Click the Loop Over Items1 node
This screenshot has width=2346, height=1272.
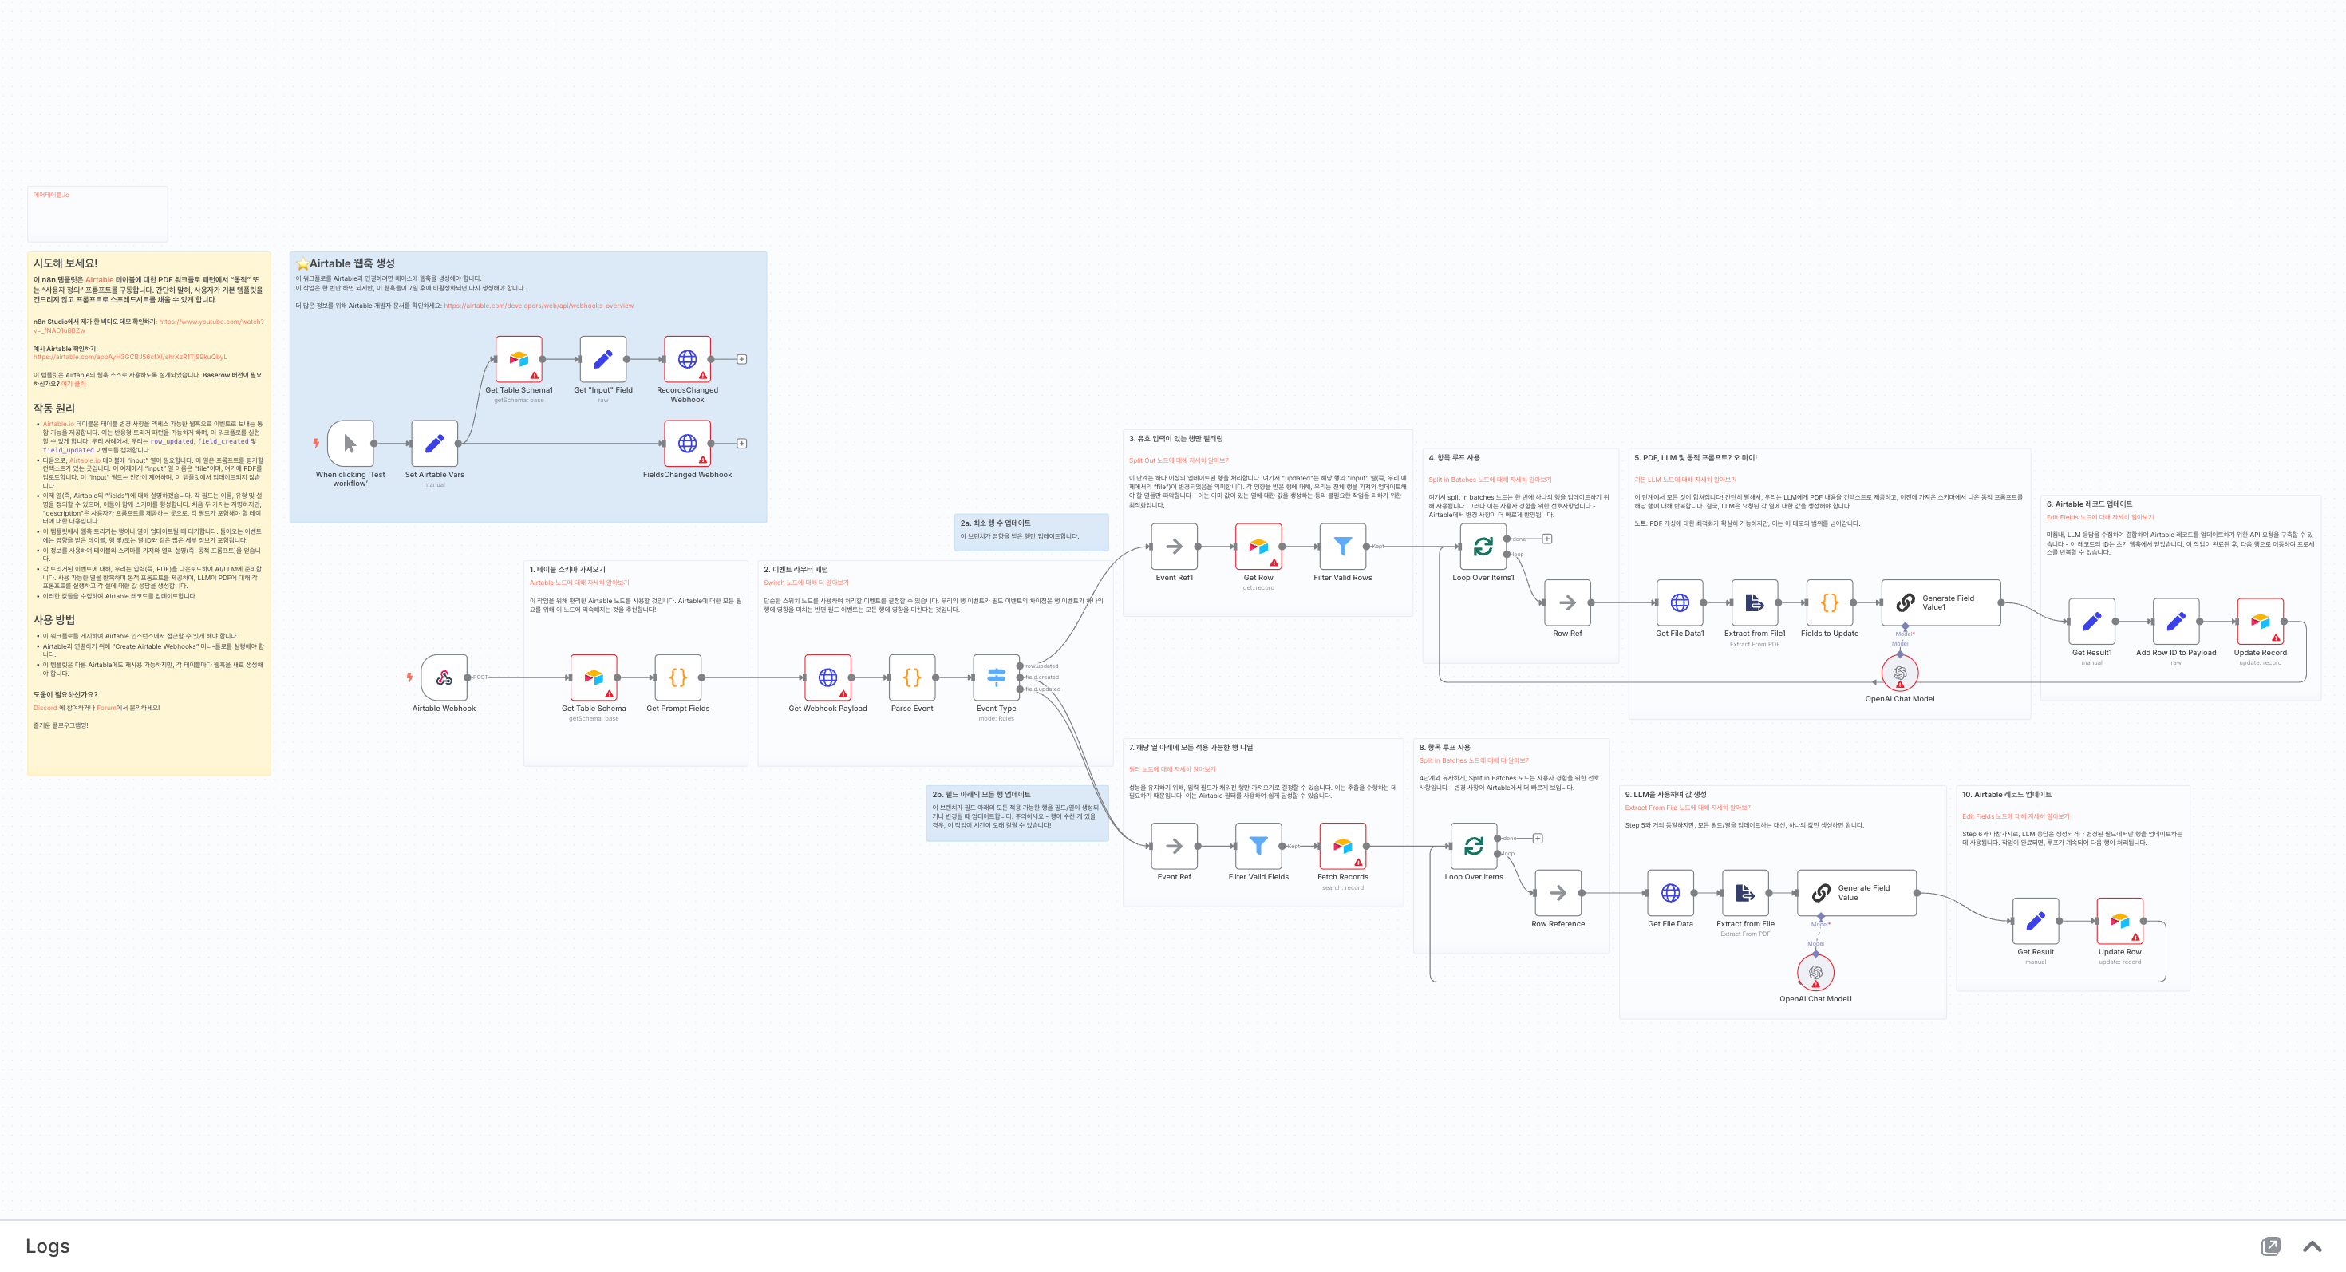(x=1483, y=547)
